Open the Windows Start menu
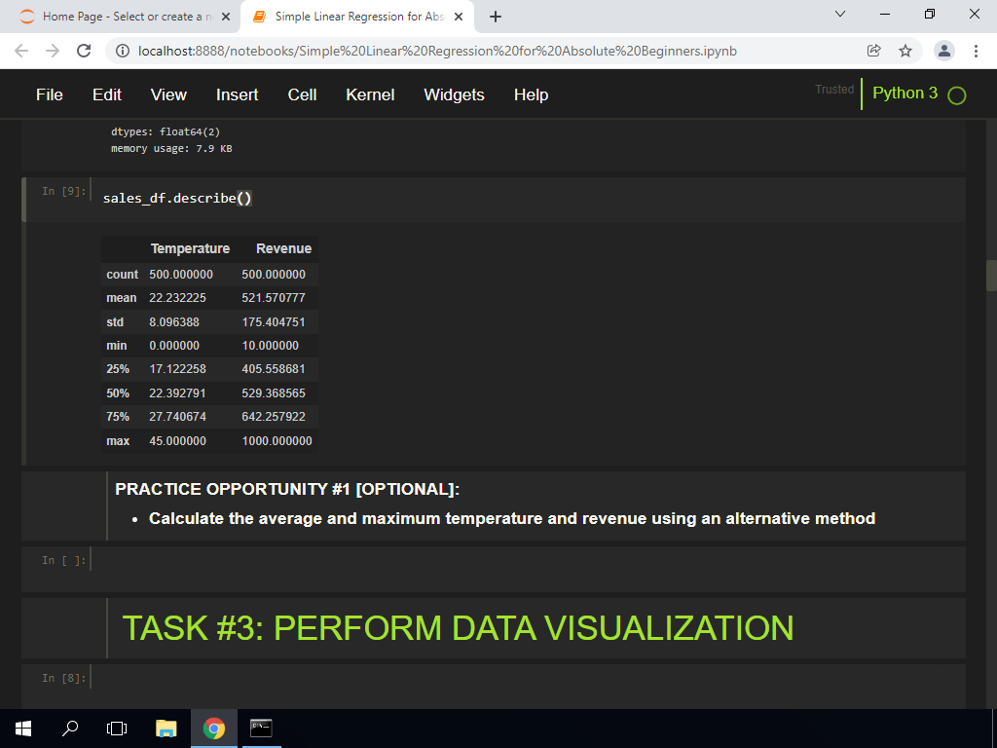 pyautogui.click(x=23, y=729)
